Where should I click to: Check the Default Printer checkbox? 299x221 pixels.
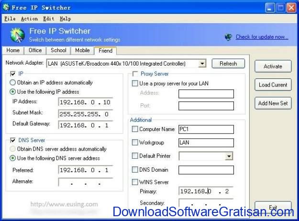tap(135, 156)
